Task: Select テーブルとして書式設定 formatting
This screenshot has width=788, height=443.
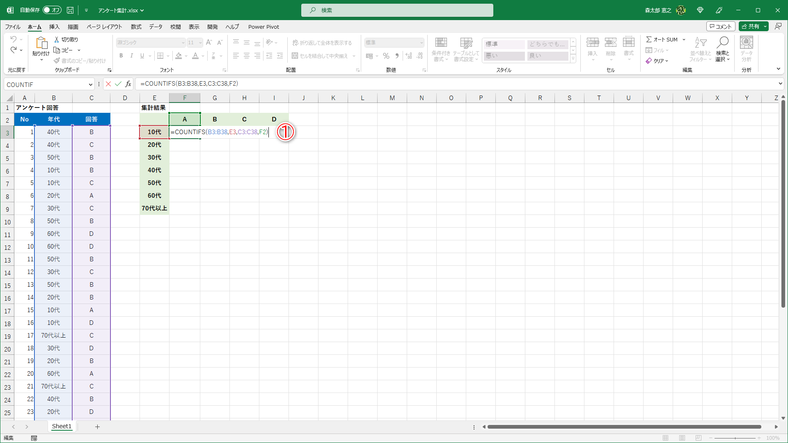Action: [x=466, y=50]
